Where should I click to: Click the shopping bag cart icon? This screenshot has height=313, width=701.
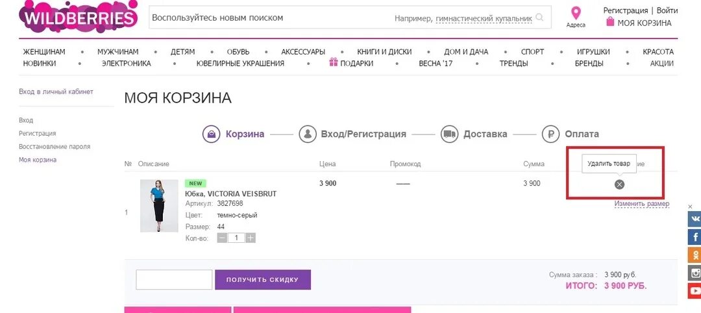pos(609,21)
